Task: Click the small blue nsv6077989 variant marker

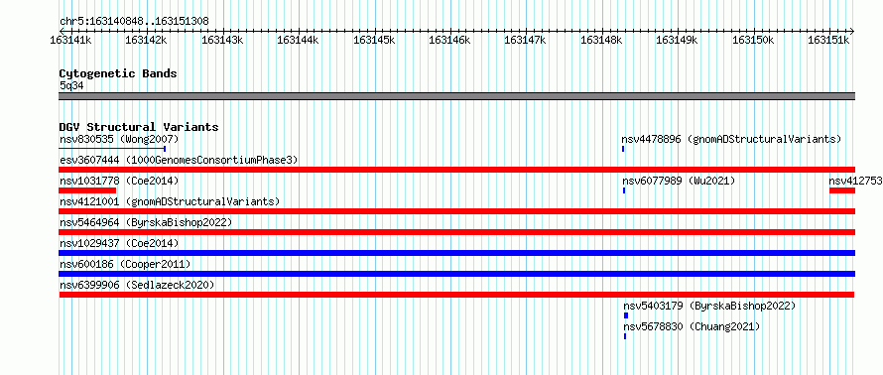Action: [624, 190]
